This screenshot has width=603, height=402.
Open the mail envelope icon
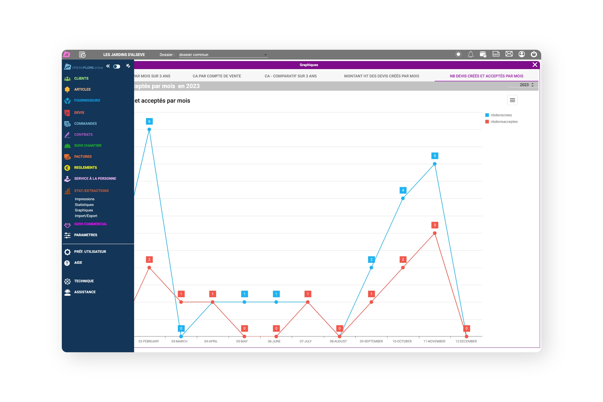[509, 54]
